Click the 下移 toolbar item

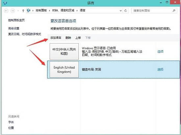pyautogui.click(x=88, y=38)
